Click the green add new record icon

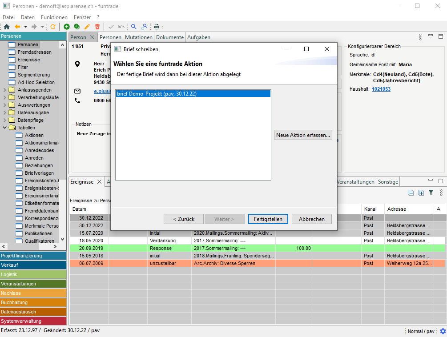click(67, 27)
